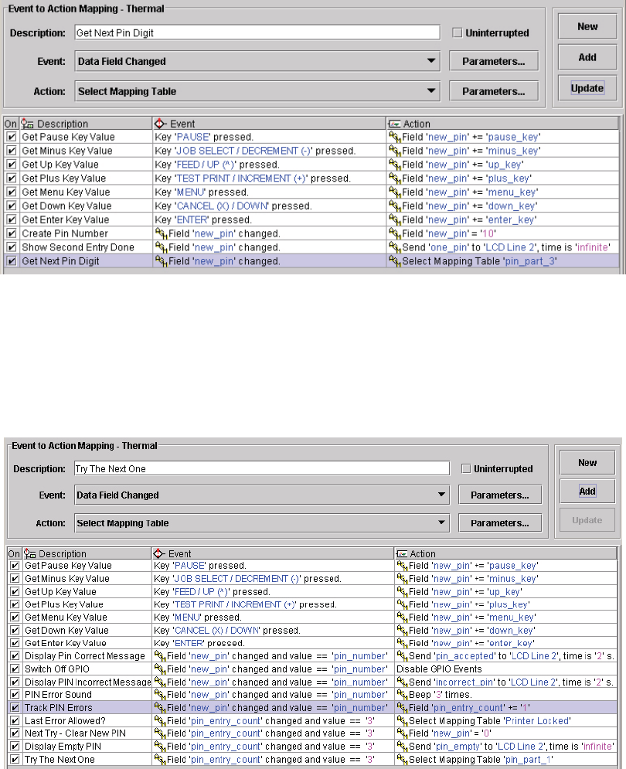Click the Description field containing "Get Next Pin Digit"

(x=257, y=33)
